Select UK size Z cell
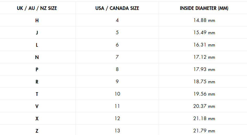Viewport: 247px width, 135px height. [x=37, y=131]
